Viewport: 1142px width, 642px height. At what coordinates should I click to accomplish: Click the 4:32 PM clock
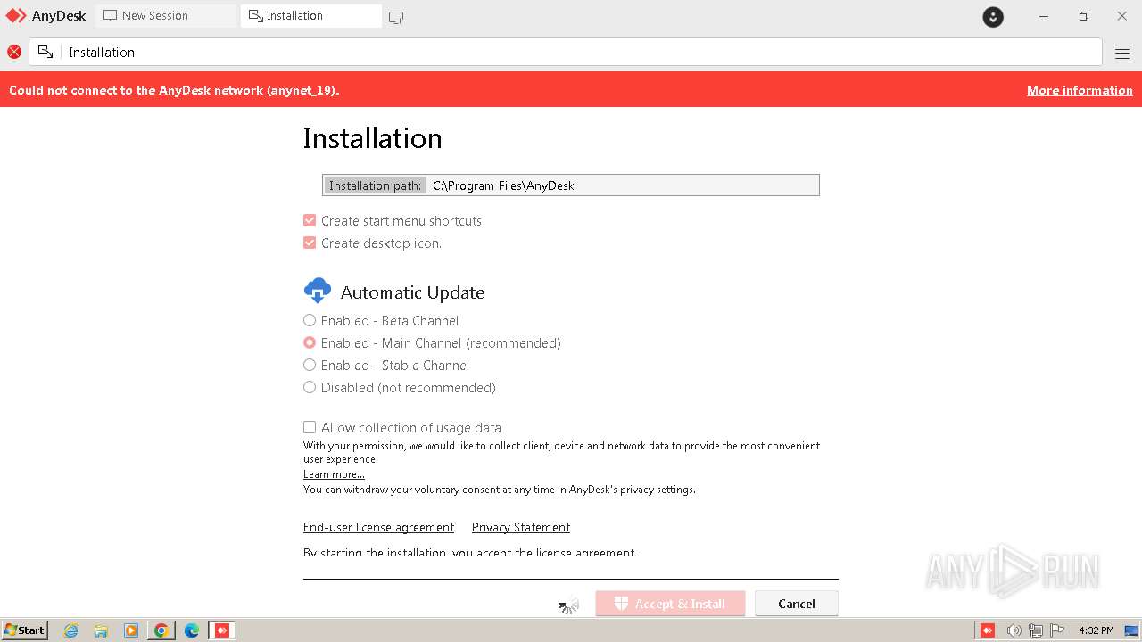[x=1096, y=630]
